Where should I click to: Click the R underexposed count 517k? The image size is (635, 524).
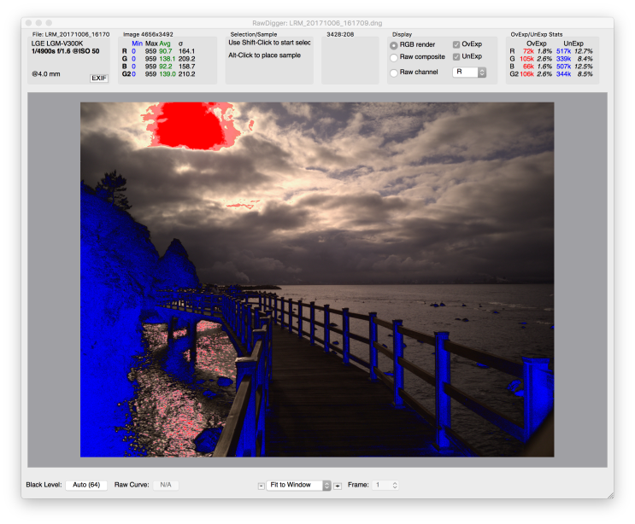(x=563, y=51)
